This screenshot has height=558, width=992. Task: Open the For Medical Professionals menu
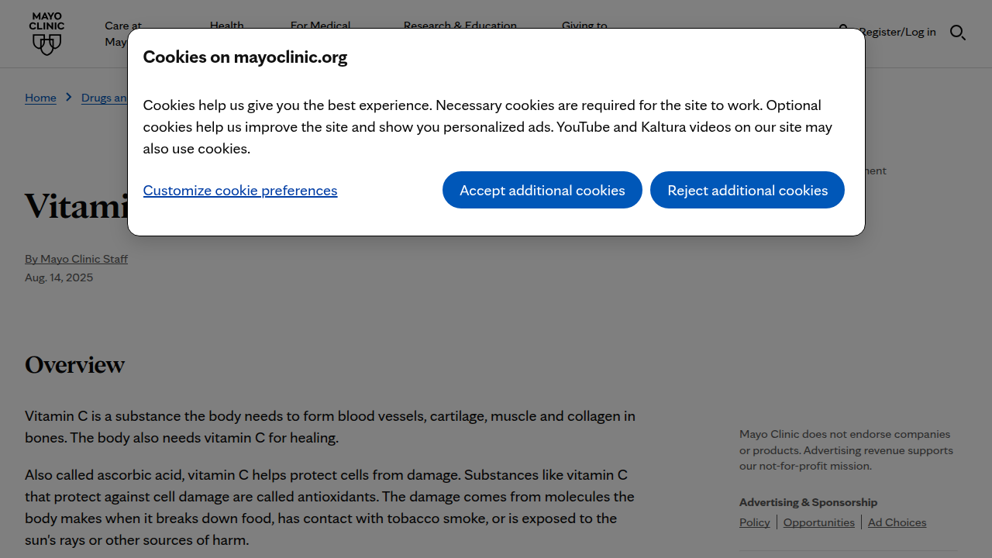[320, 24]
